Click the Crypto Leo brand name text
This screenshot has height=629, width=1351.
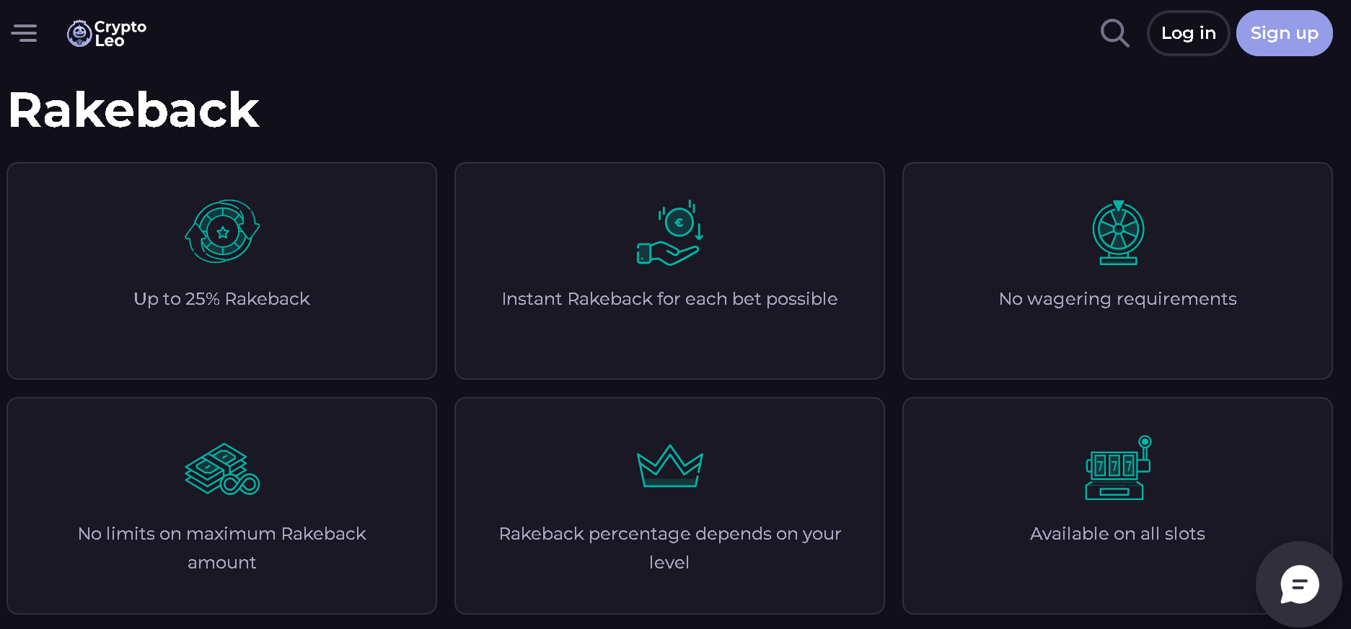click(120, 33)
